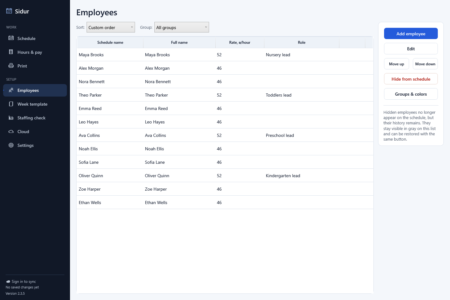Screen dimensions: 450x300
Task: Click the Add employee button
Action: tap(411, 33)
